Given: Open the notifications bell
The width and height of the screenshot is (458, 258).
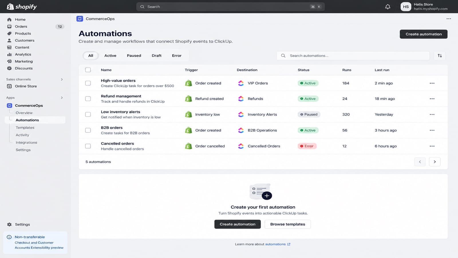Looking at the screenshot, I should [x=388, y=7].
